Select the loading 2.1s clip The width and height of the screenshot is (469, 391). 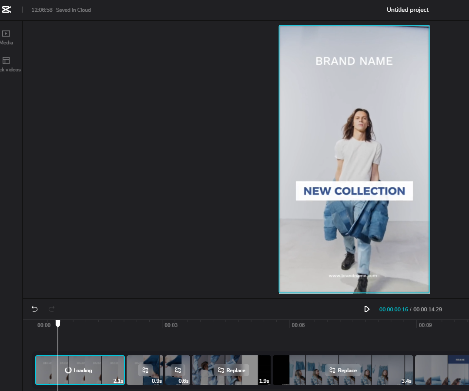pos(80,370)
